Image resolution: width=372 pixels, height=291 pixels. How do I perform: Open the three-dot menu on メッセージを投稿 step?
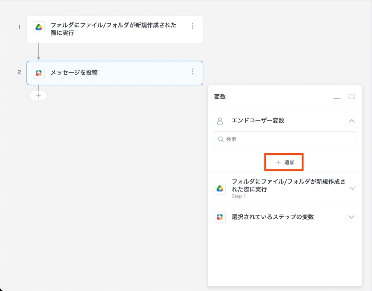click(192, 72)
